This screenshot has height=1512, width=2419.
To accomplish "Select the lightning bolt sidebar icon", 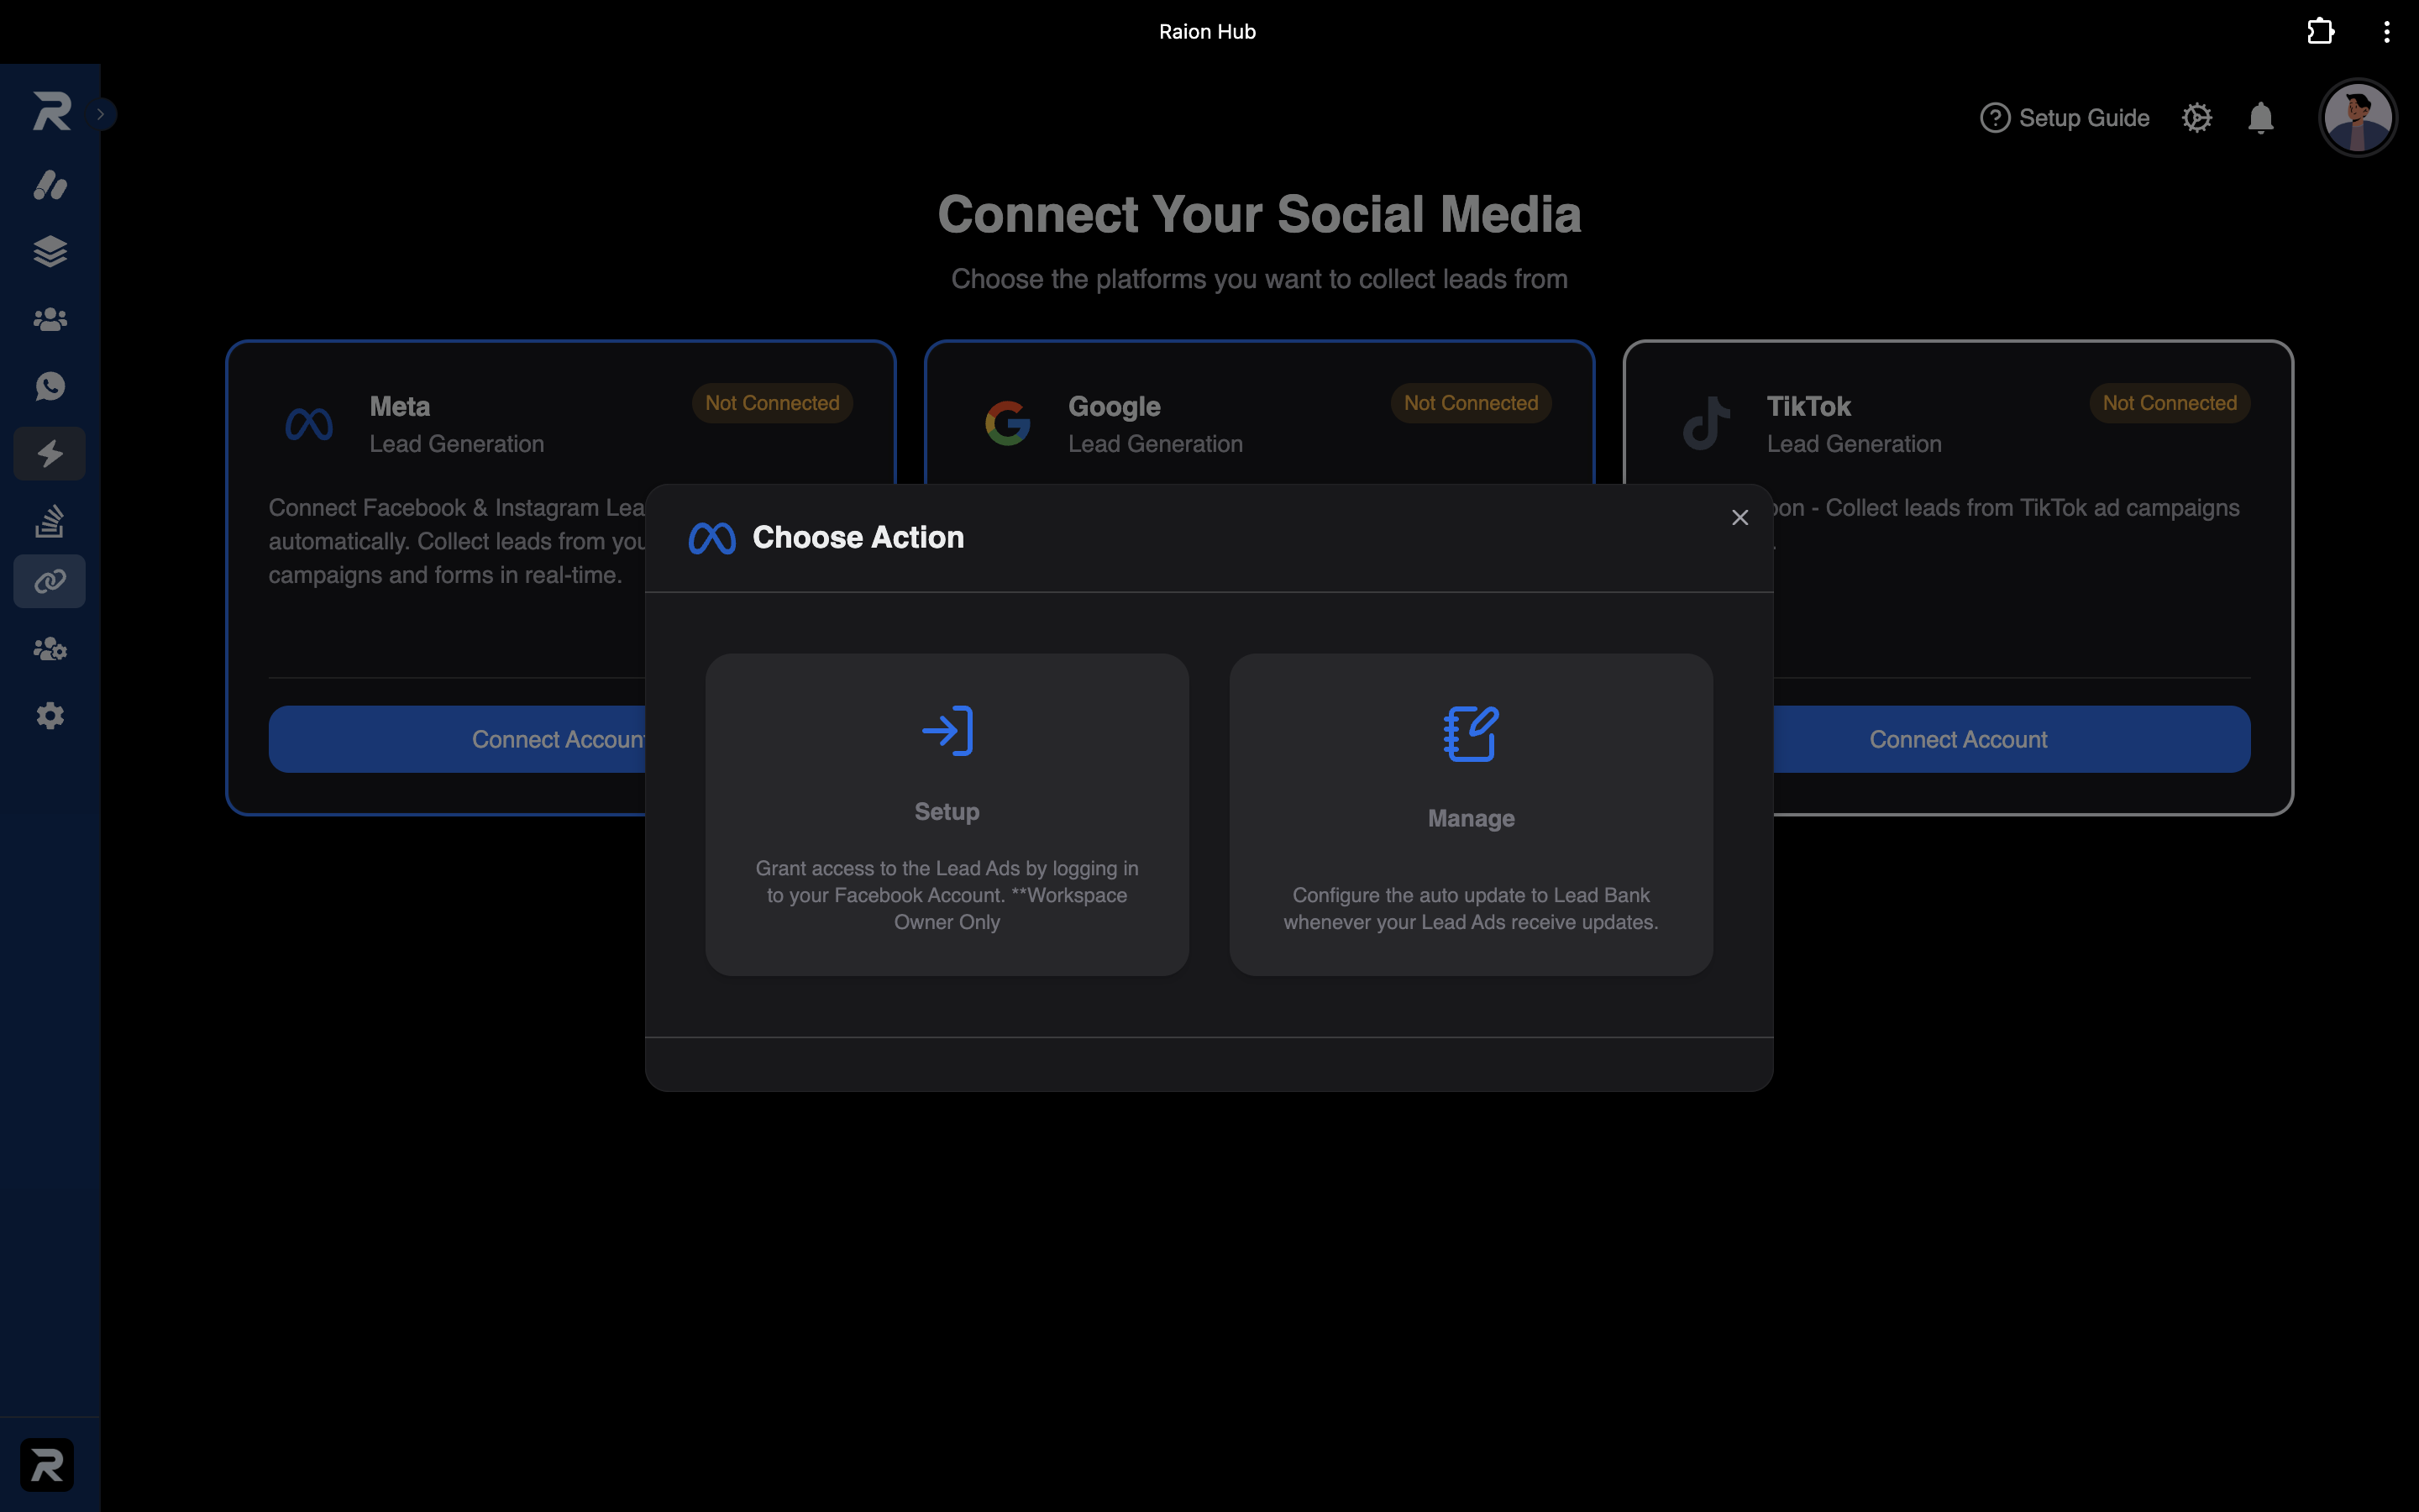I will (x=50, y=454).
